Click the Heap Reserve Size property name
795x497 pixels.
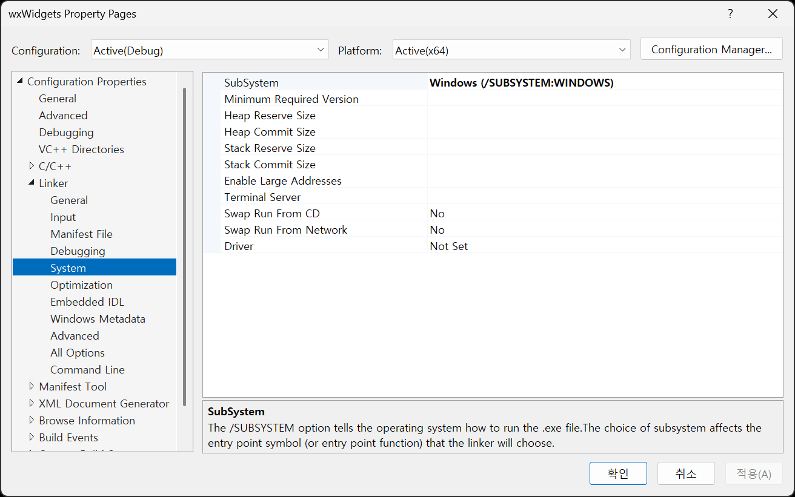[270, 116]
